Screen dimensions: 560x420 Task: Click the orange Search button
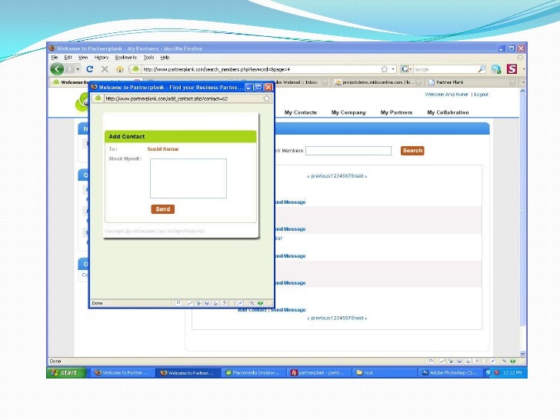pos(412,151)
